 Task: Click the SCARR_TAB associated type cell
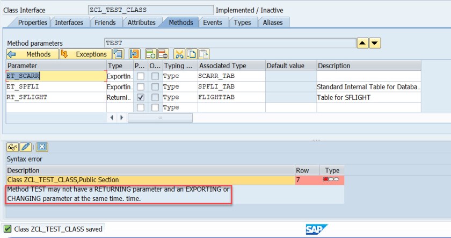point(231,76)
